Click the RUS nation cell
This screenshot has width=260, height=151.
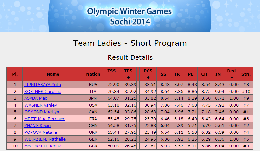[93, 85]
